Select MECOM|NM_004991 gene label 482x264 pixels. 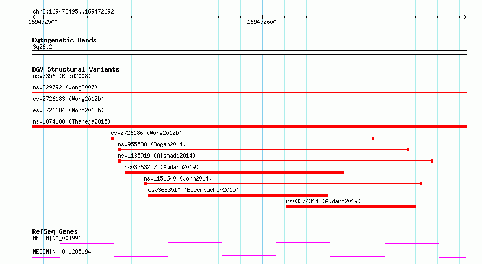57,238
